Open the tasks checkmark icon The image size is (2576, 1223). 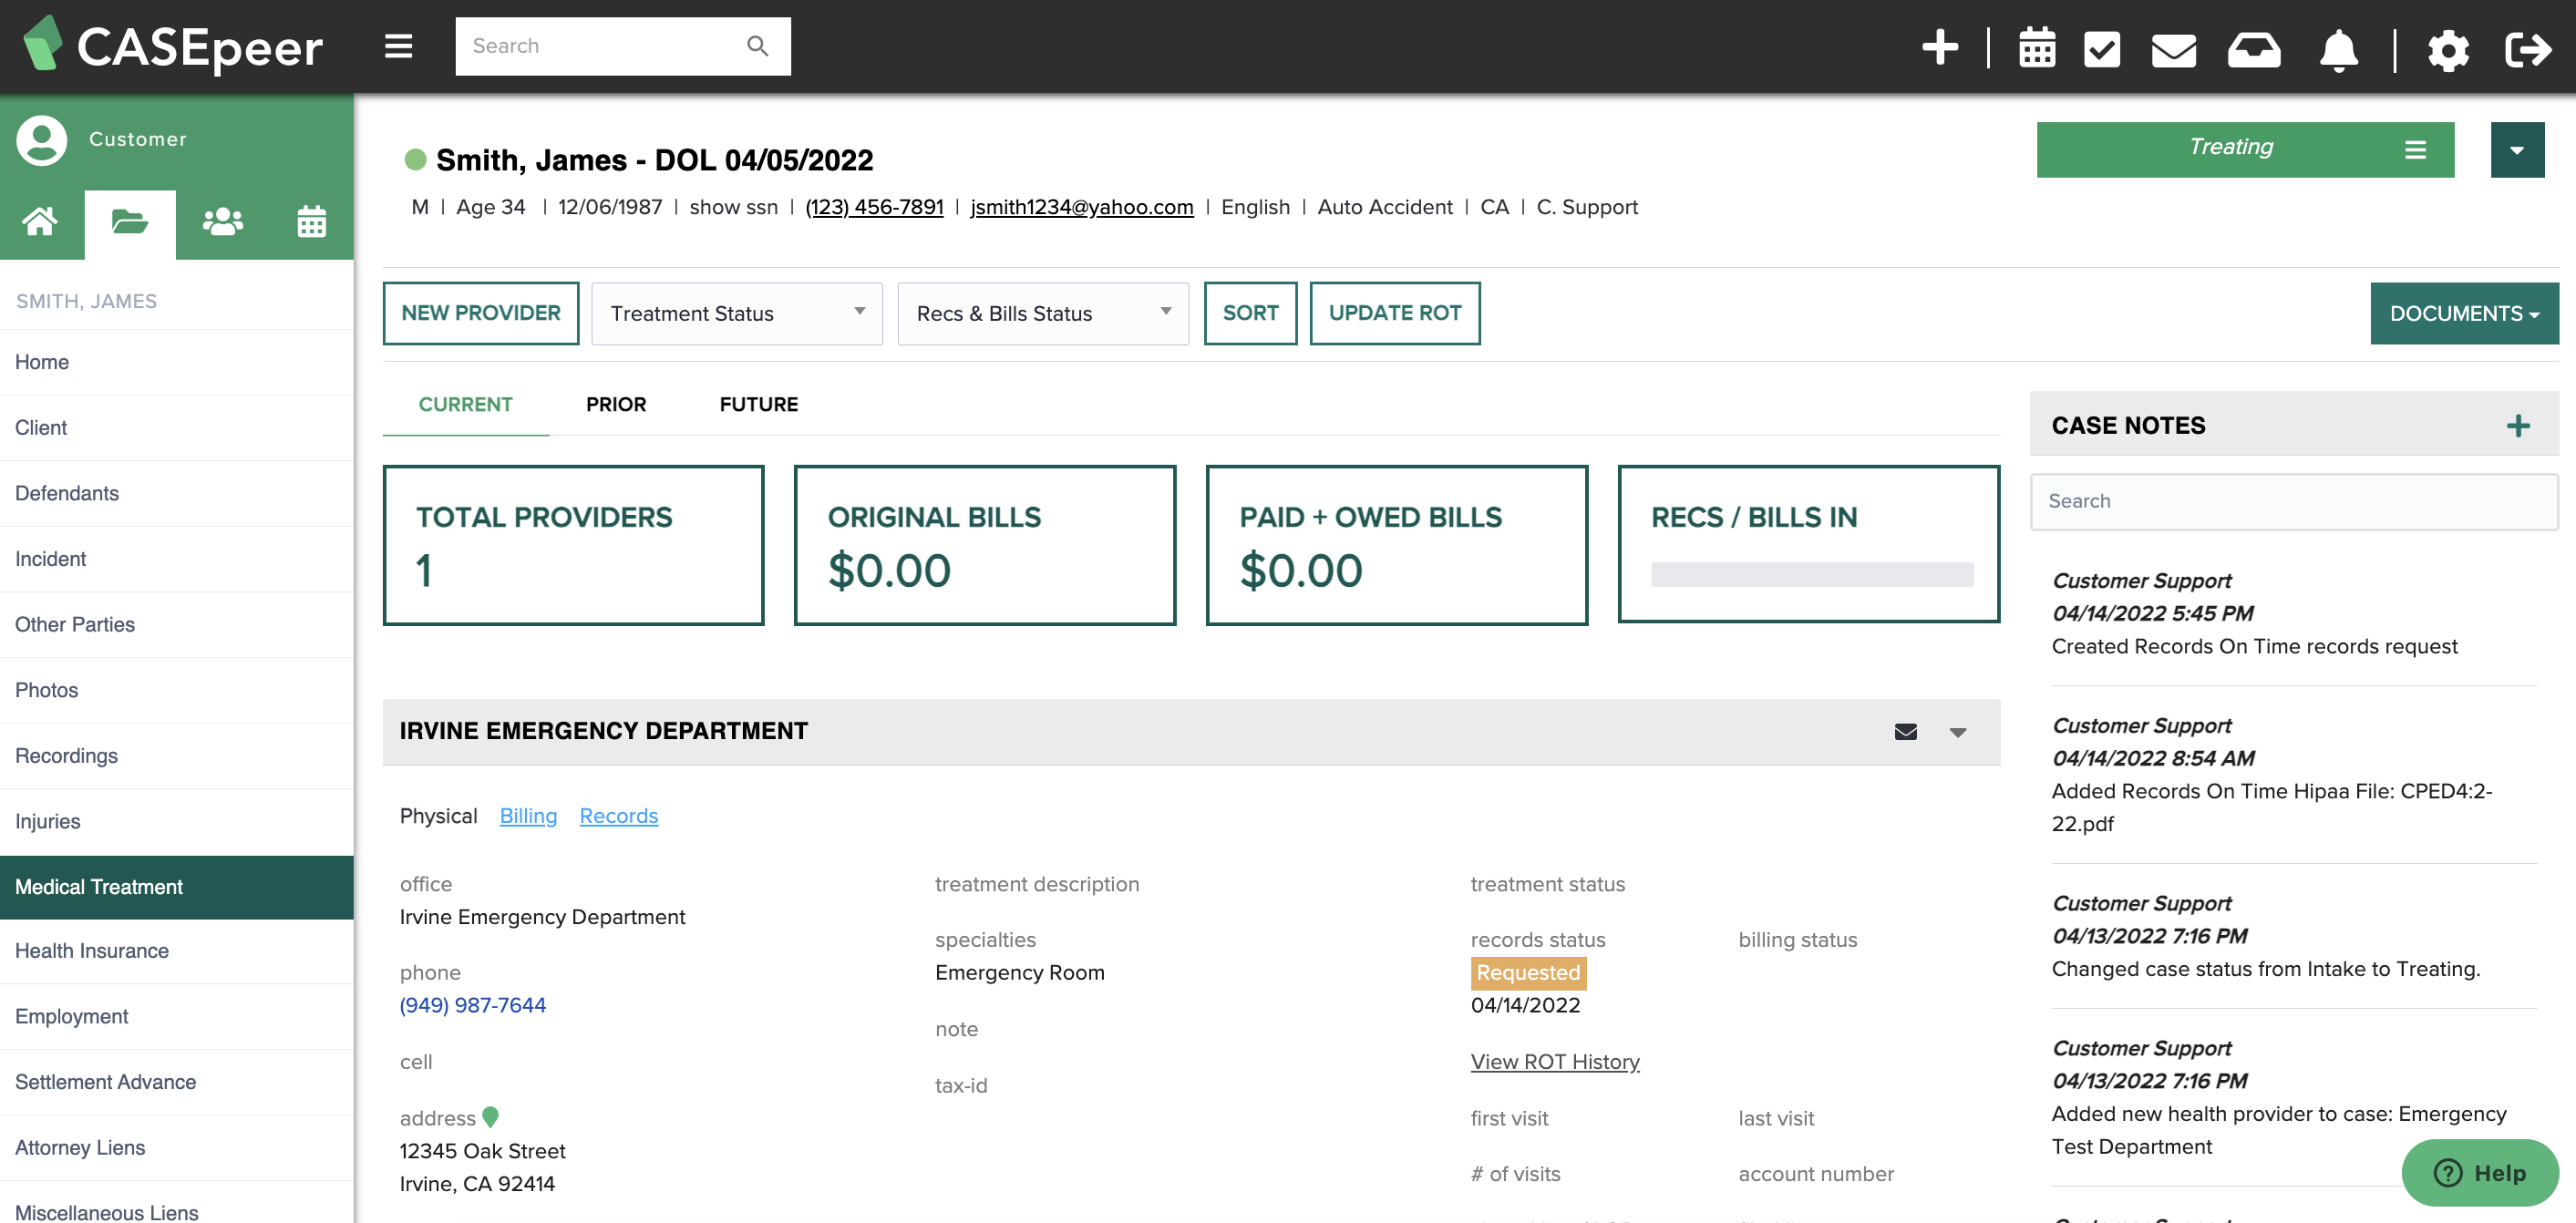pyautogui.click(x=2101, y=48)
